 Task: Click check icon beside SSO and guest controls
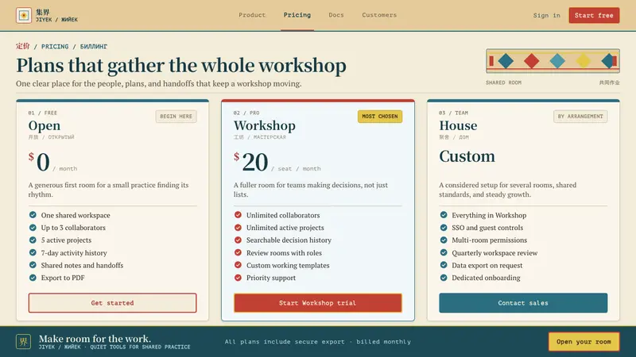(444, 228)
